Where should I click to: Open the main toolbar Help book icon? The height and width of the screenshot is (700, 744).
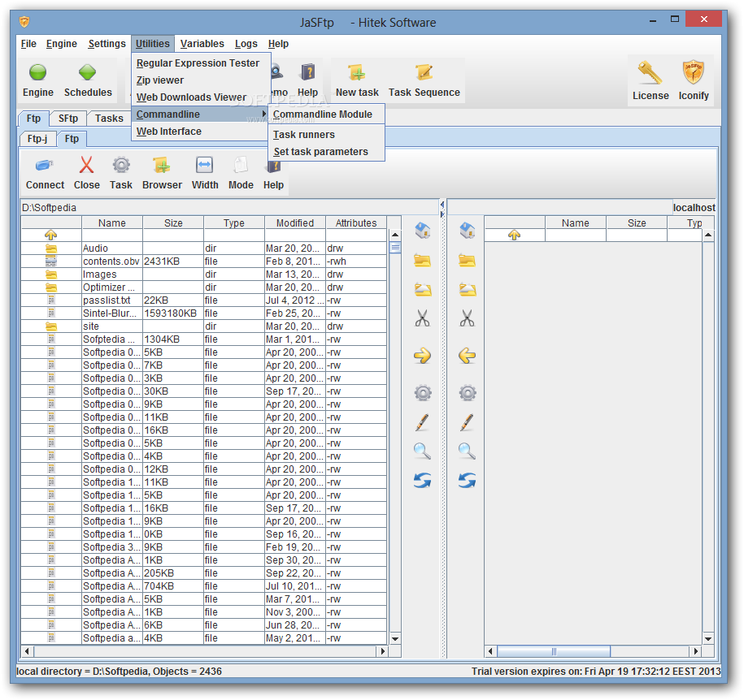[307, 72]
